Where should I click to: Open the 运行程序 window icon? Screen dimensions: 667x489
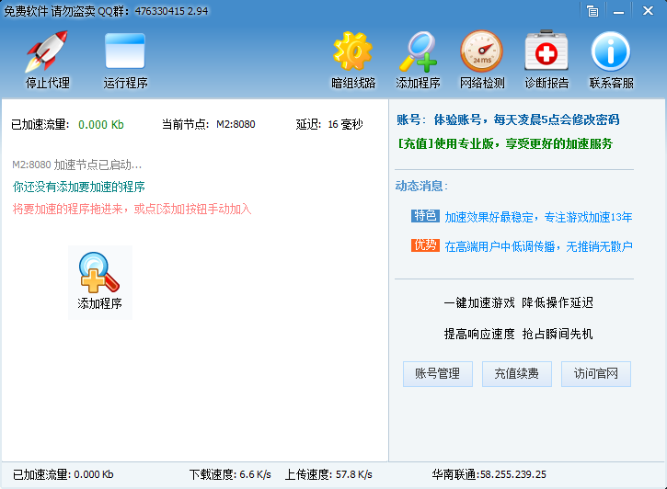[x=125, y=53]
